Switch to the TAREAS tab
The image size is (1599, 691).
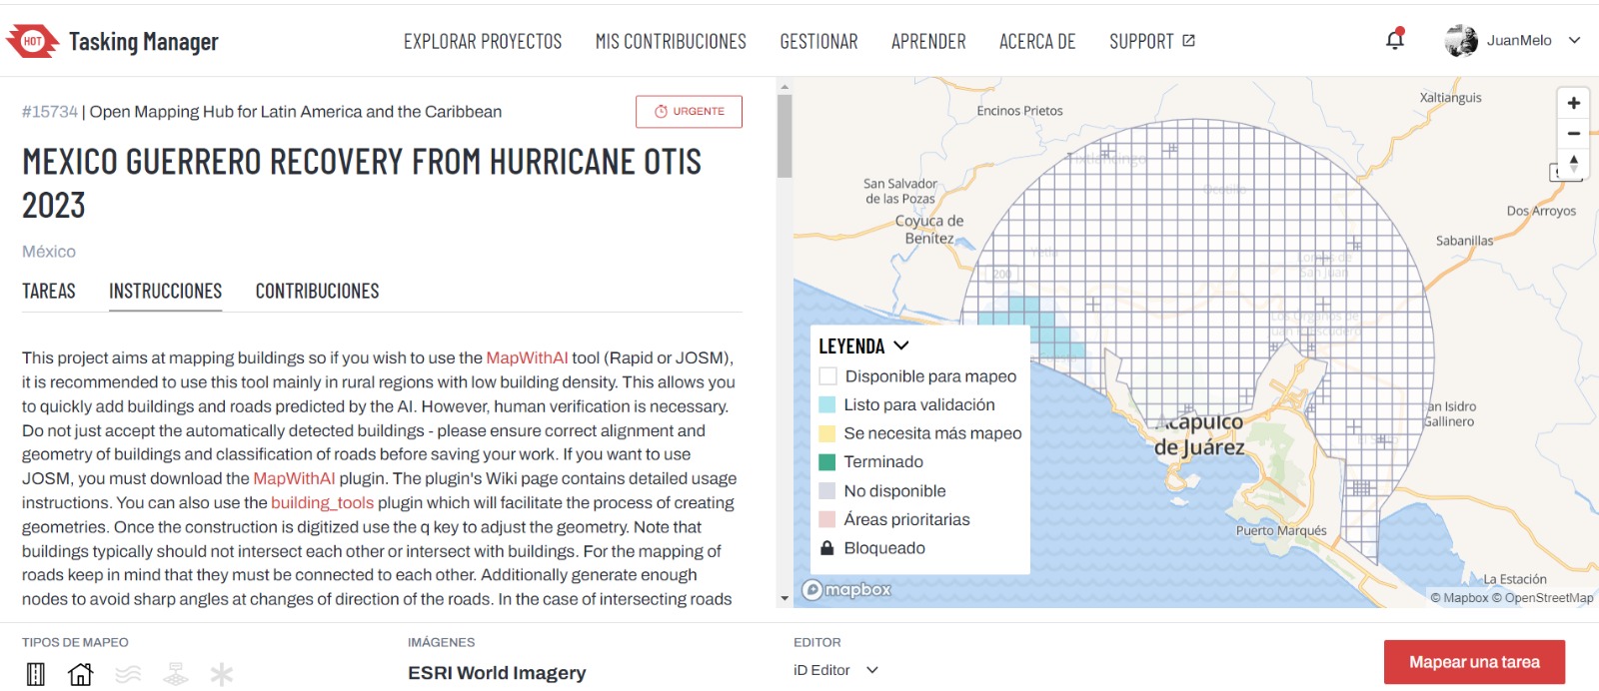tap(49, 292)
